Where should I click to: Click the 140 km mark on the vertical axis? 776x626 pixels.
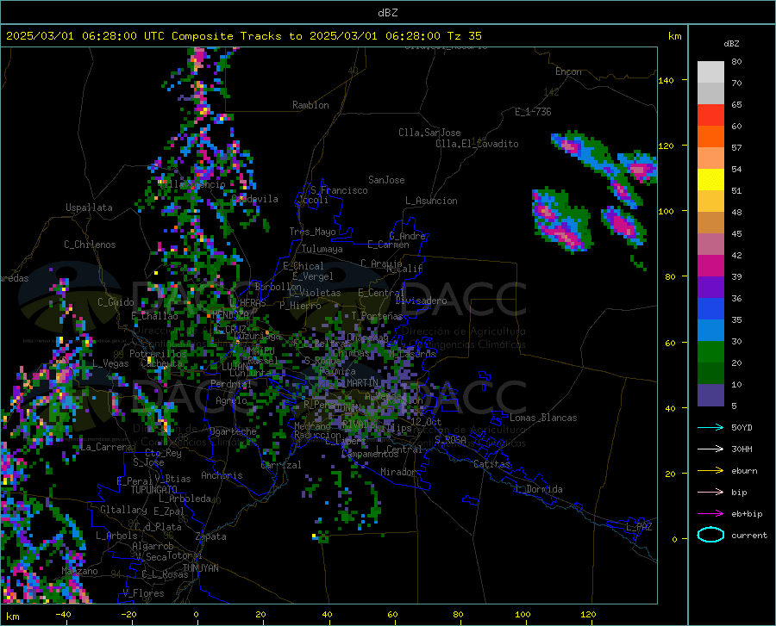pyautogui.click(x=666, y=80)
